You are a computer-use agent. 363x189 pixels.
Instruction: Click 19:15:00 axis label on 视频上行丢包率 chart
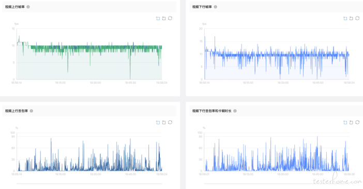click(60, 174)
